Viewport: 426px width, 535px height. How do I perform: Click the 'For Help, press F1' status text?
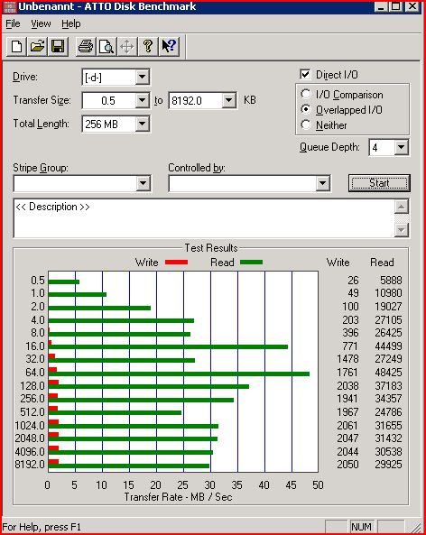(42, 527)
